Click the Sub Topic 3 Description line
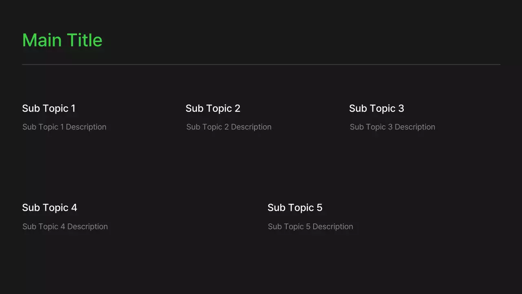Screen dimensions: 522x294 point(392,127)
